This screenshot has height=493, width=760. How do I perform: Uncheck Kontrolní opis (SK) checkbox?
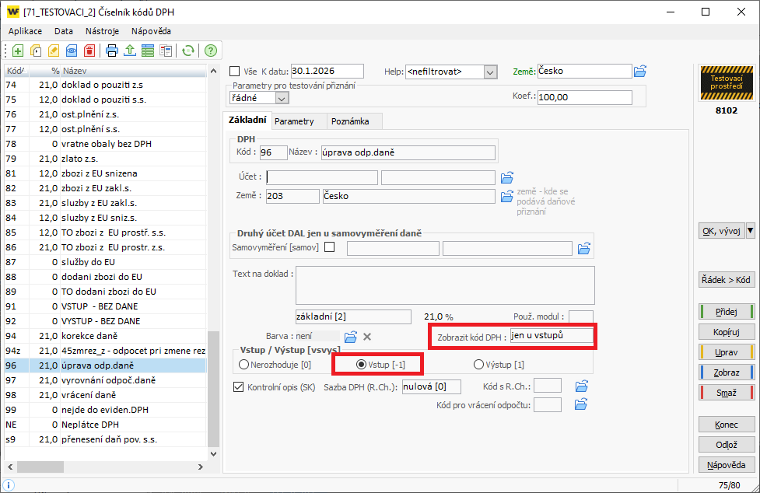(238, 387)
